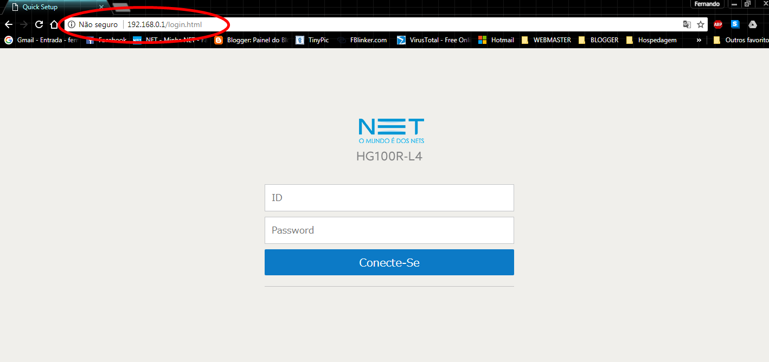The height and width of the screenshot is (362, 769).
Task: Expand the BLOGGER bookmarks folder
Action: (x=599, y=40)
